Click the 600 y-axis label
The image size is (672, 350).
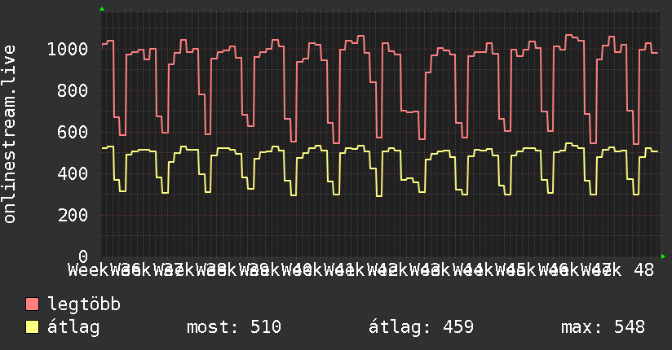(73, 132)
